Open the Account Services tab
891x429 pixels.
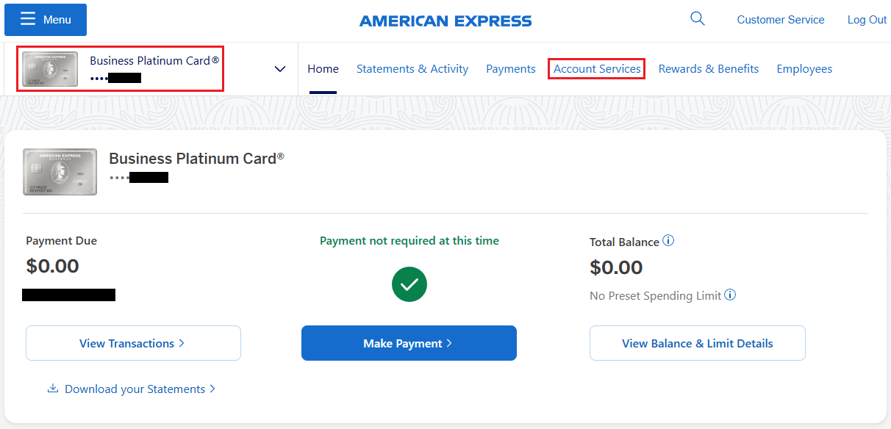click(597, 69)
